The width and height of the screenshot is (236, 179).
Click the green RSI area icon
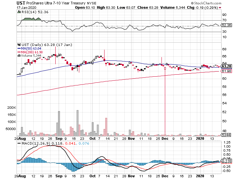click(19, 12)
